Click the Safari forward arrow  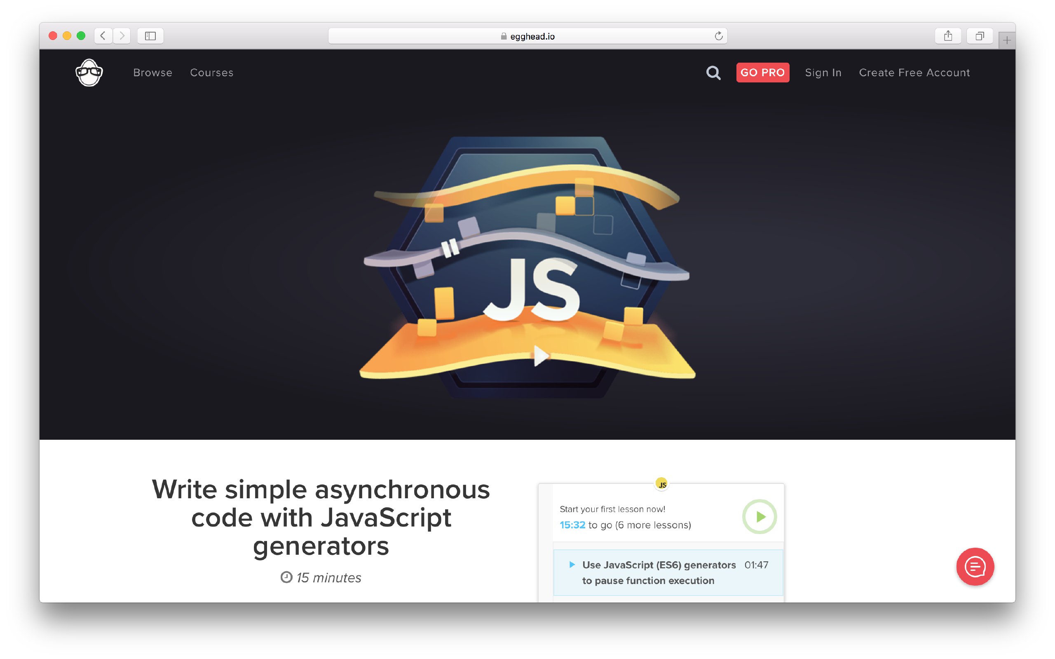point(122,36)
